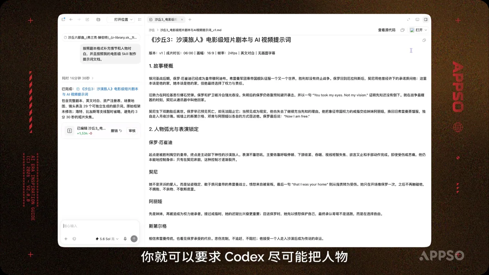The width and height of the screenshot is (489, 275).
Task: Click the +1,534 -0 change count
Action: [x=84, y=133]
